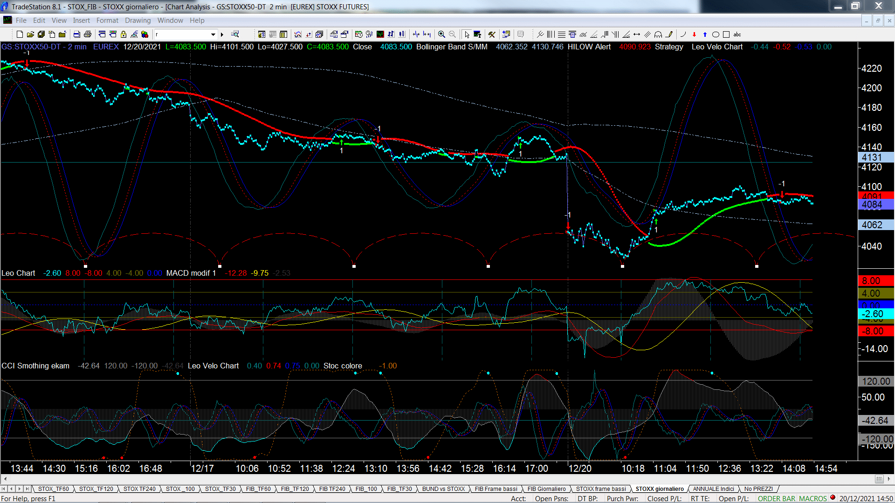Open the Format menu
Viewport: 895px width, 503px height.
pos(107,20)
